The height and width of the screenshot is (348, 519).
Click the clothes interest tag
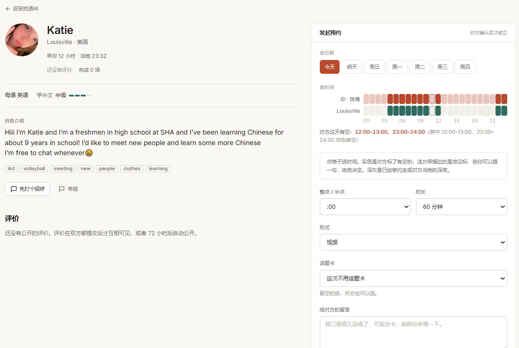click(132, 169)
